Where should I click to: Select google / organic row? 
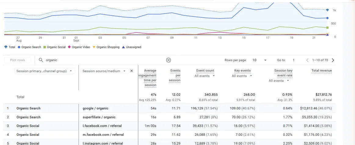click(x=170, y=108)
